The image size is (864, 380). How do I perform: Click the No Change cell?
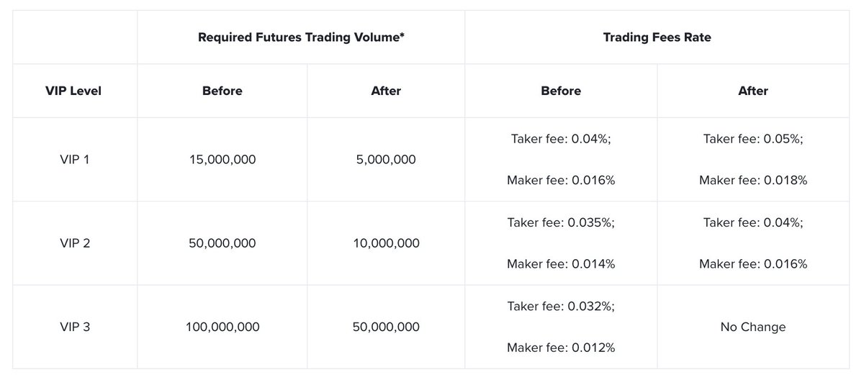click(752, 327)
